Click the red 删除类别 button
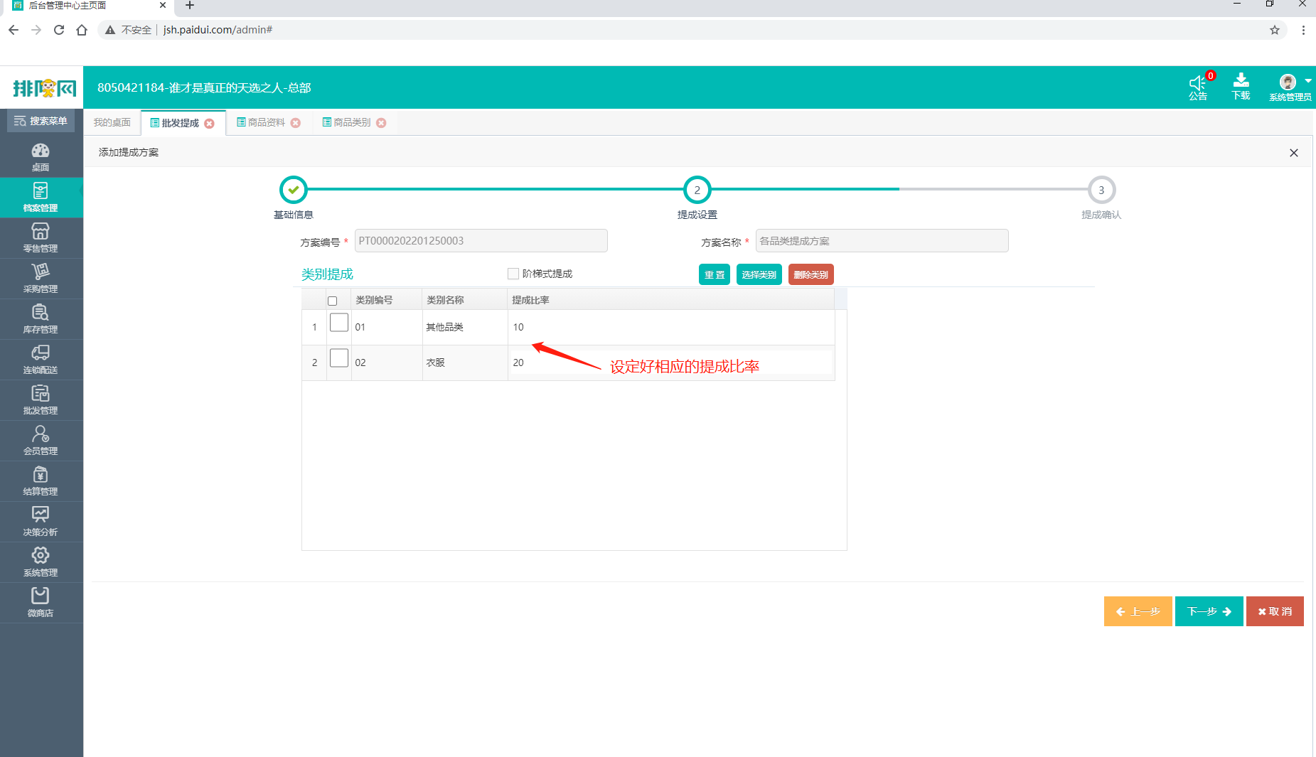The image size is (1316, 757). 811,274
